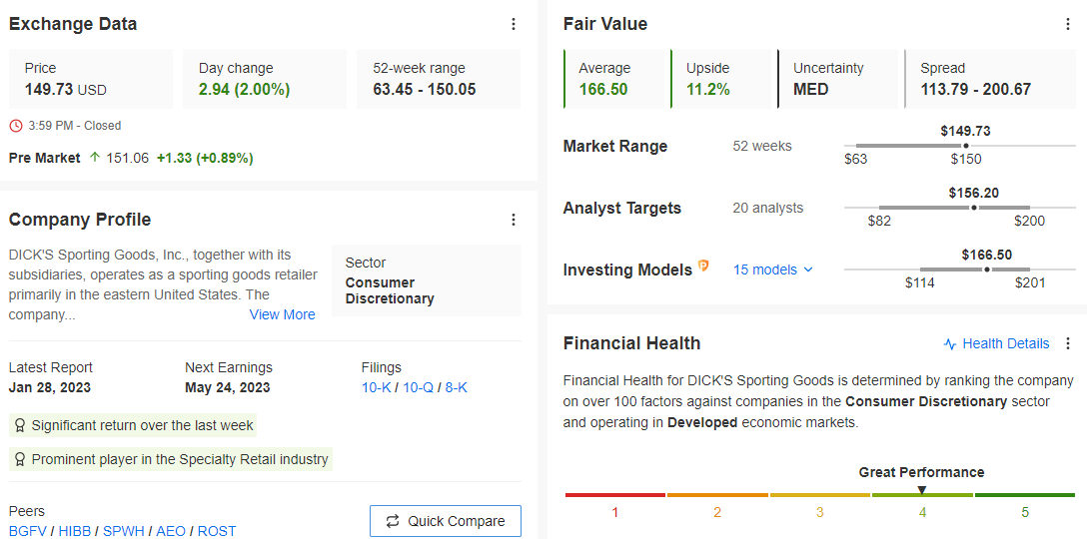This screenshot has height=539, width=1087.
Task: Click the Fair Value heading
Action: tap(605, 24)
